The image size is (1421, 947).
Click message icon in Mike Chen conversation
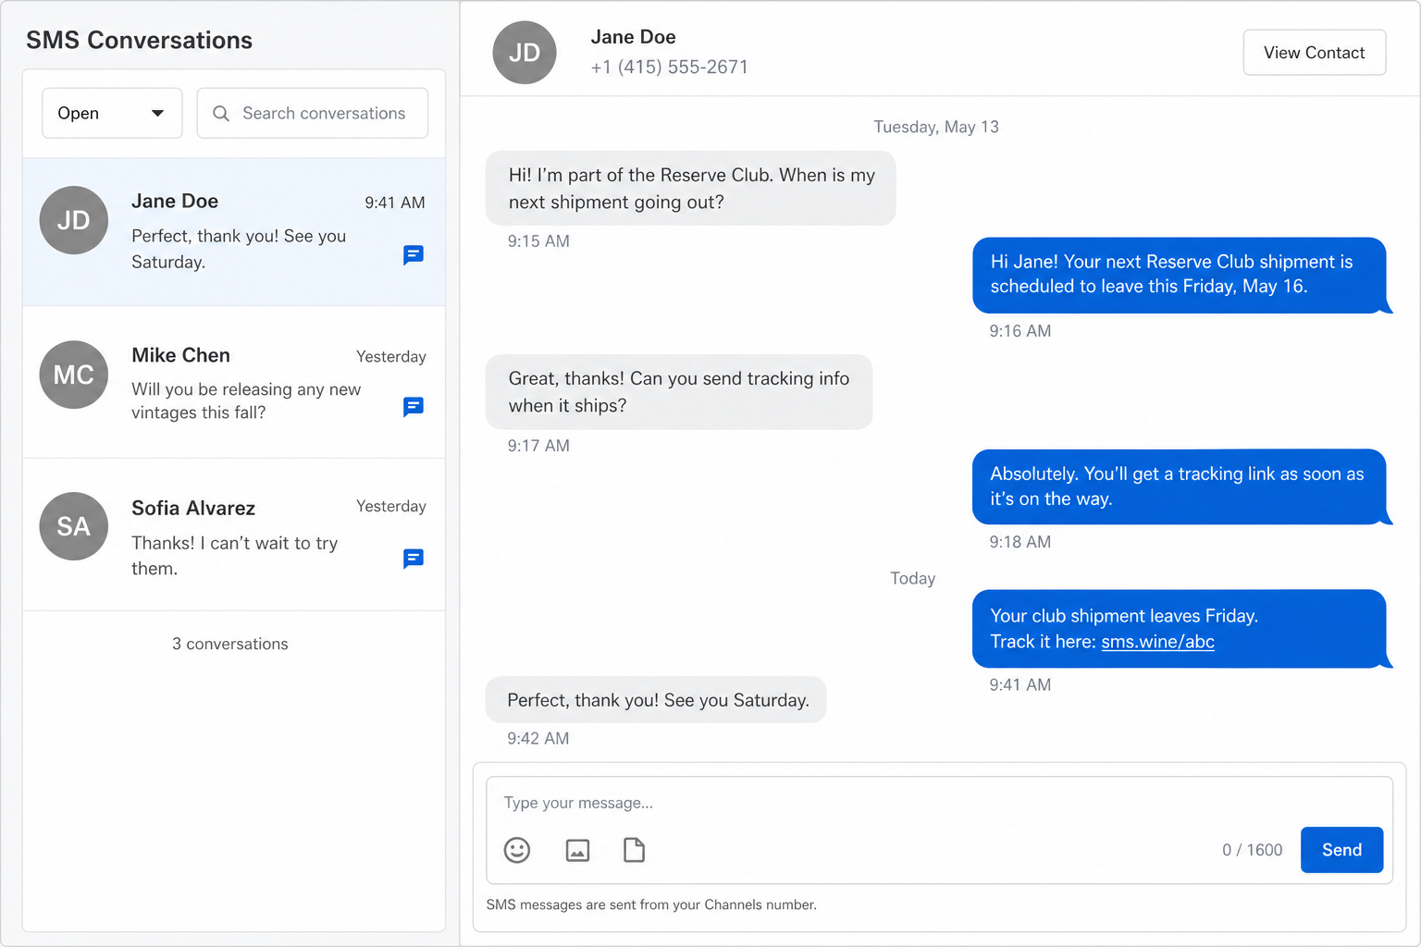coord(414,407)
